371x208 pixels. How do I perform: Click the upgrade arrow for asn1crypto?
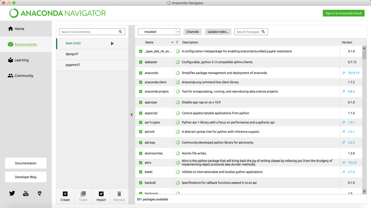pos(343,122)
